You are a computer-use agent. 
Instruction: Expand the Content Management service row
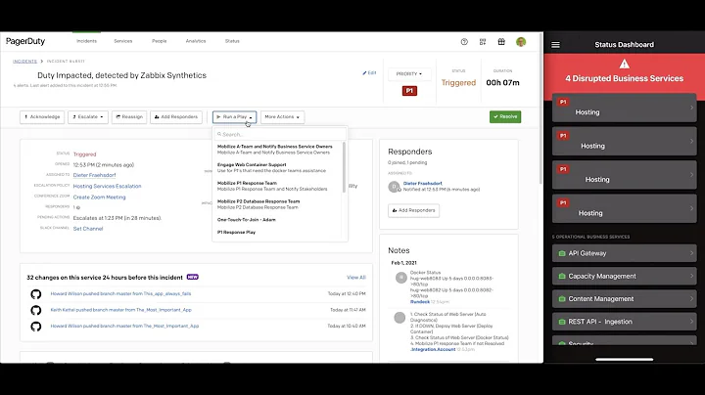[x=624, y=299]
